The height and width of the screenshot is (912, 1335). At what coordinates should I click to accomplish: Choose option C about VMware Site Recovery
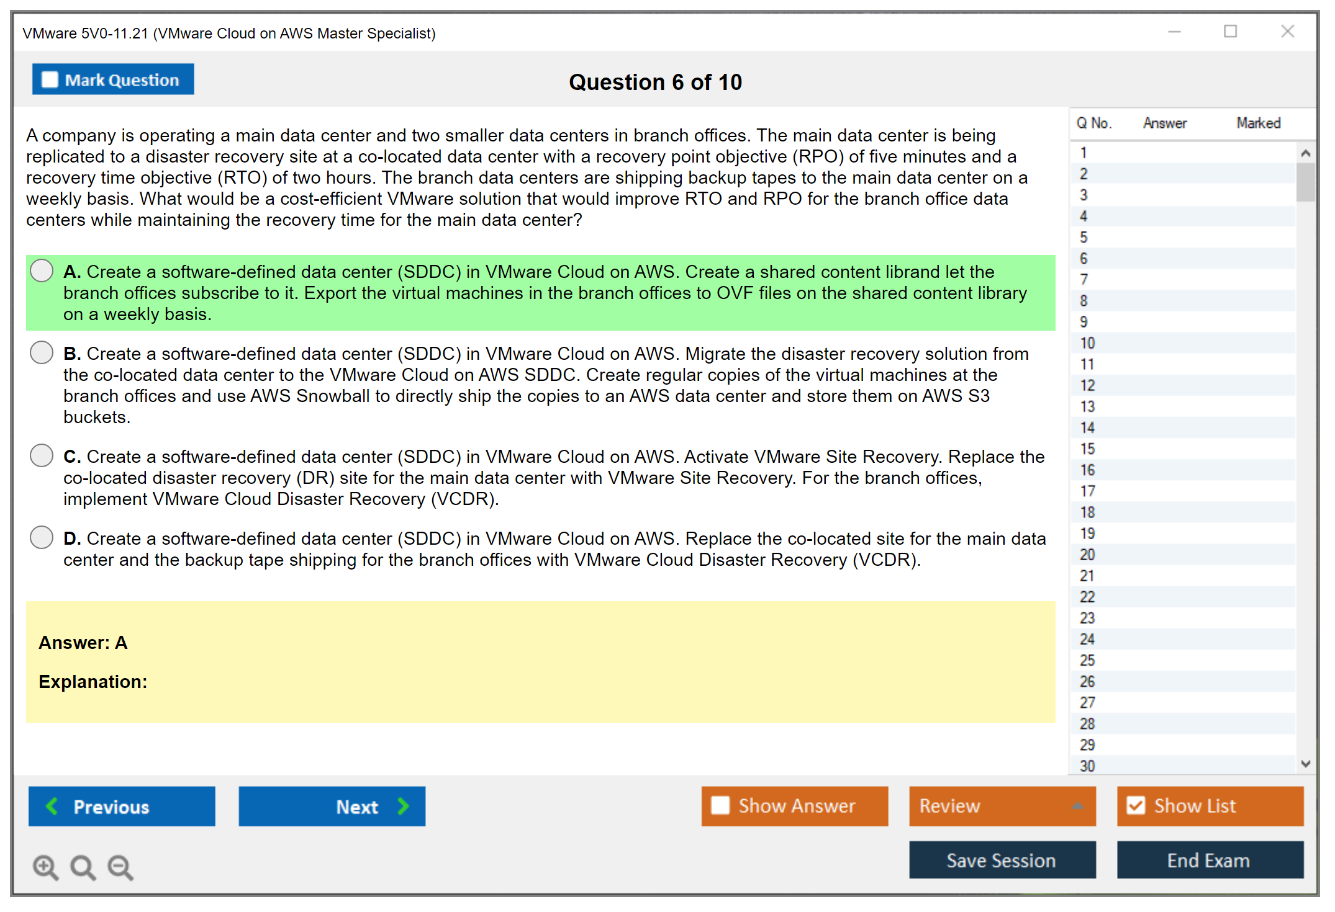tap(42, 455)
